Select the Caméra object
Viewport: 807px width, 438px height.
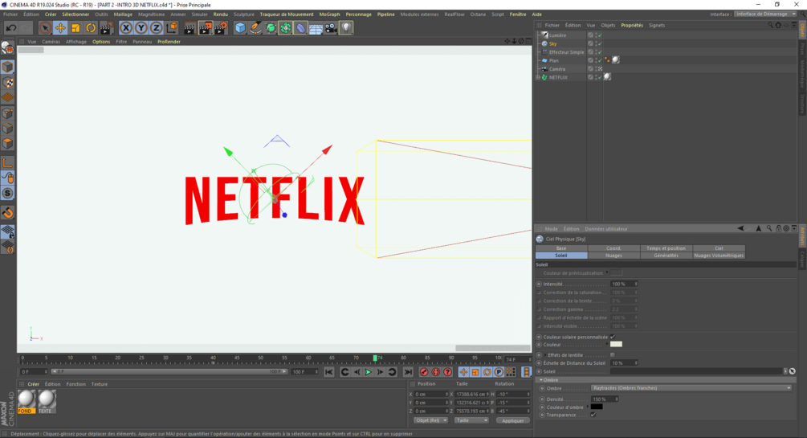click(x=557, y=68)
